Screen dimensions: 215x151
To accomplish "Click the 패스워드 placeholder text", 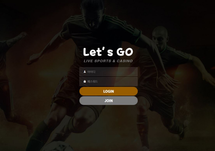I will point(92,82).
